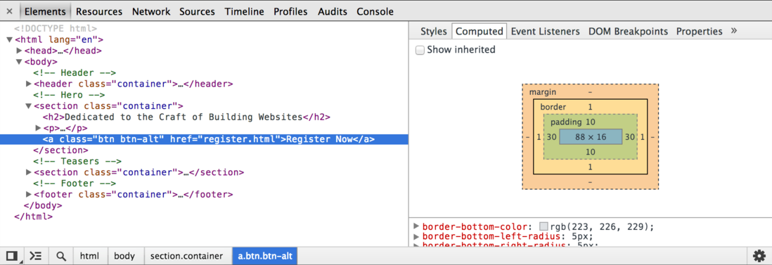
Task: Click the search magnifier icon
Action: [61, 256]
